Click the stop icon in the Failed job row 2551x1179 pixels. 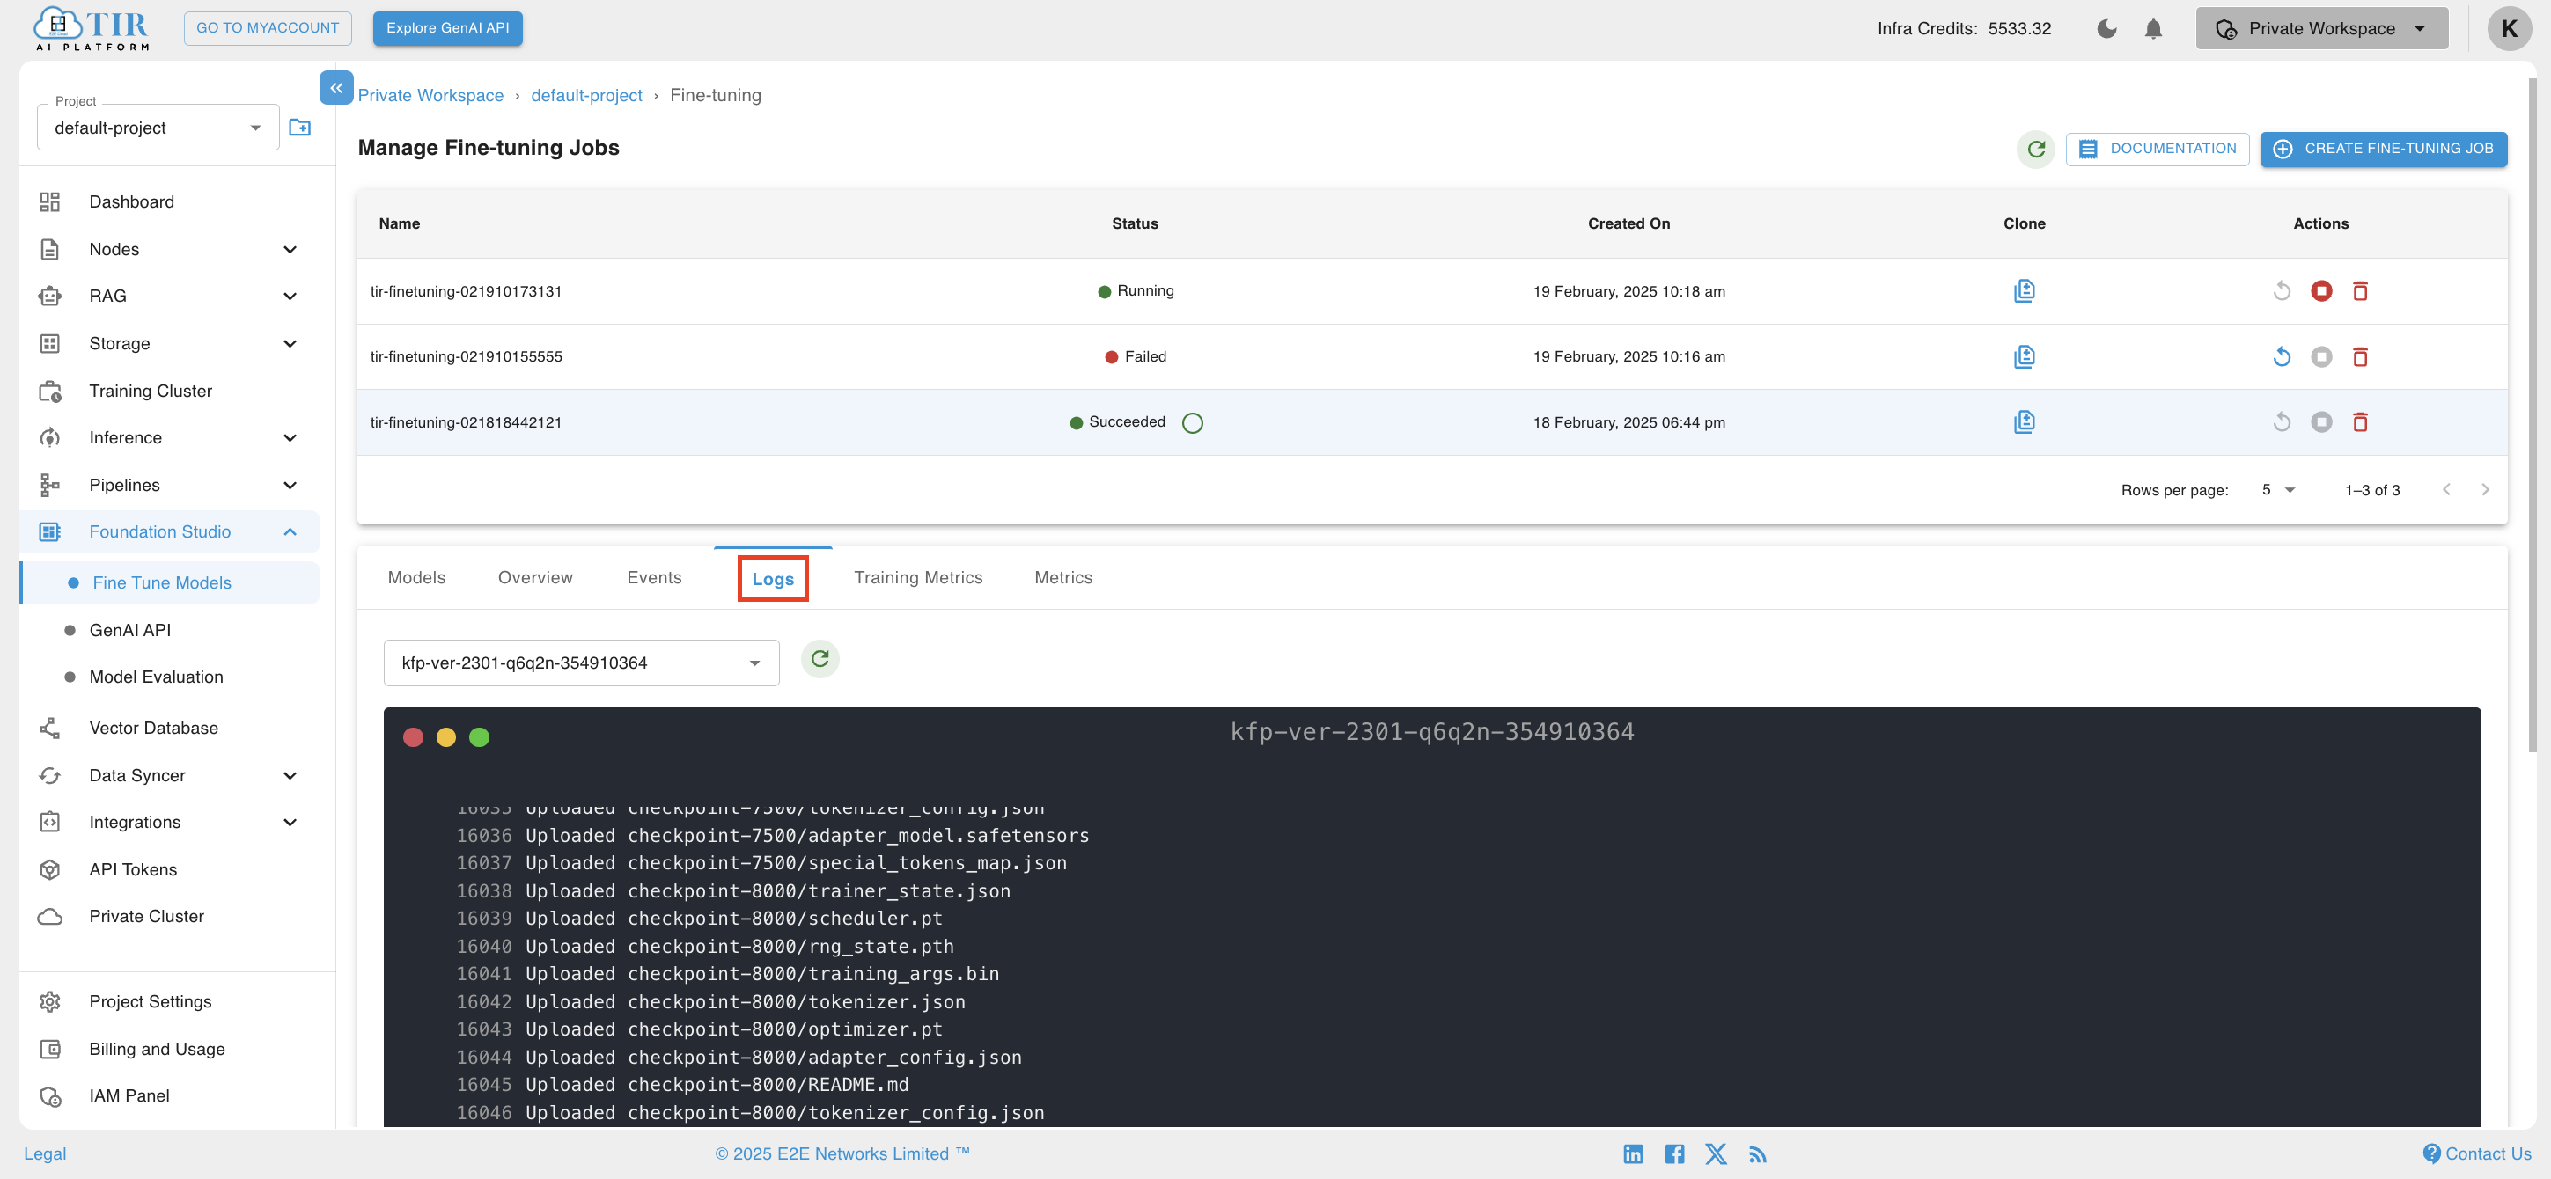(2320, 356)
